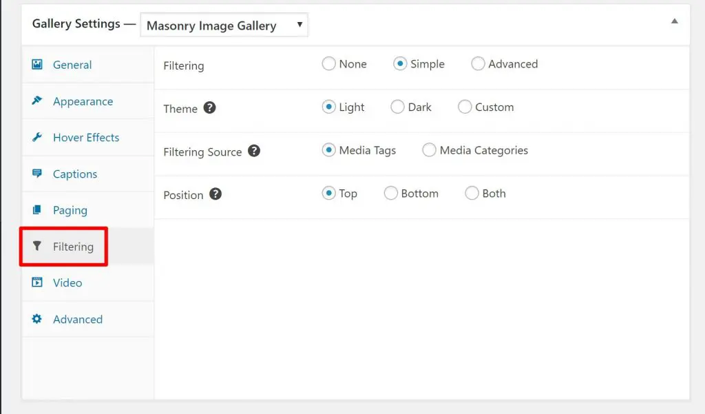The image size is (705, 414).
Task: Click the Paging pages icon
Action: pos(37,210)
